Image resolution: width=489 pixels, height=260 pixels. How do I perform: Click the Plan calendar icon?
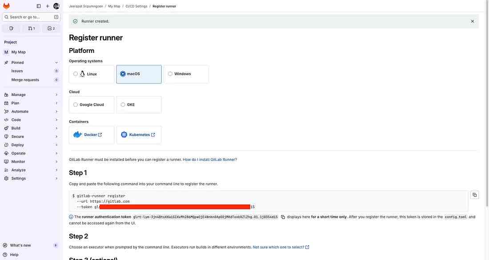pyautogui.click(x=6, y=103)
